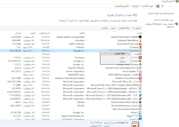Screen dimensions: 179x127
Task: Click the iSkysoft iTube Studio icon
Action: [140, 68]
